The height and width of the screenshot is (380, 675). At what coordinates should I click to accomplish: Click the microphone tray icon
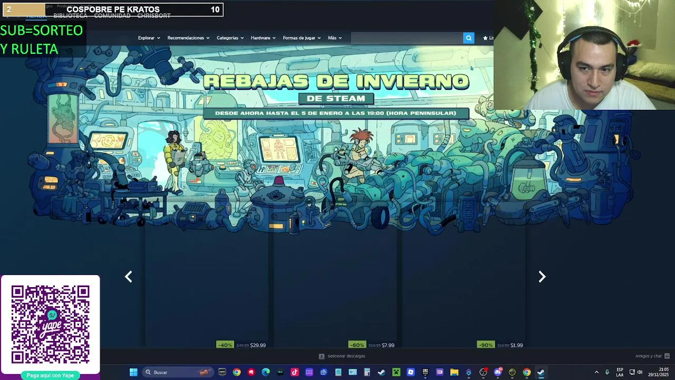pos(607,373)
